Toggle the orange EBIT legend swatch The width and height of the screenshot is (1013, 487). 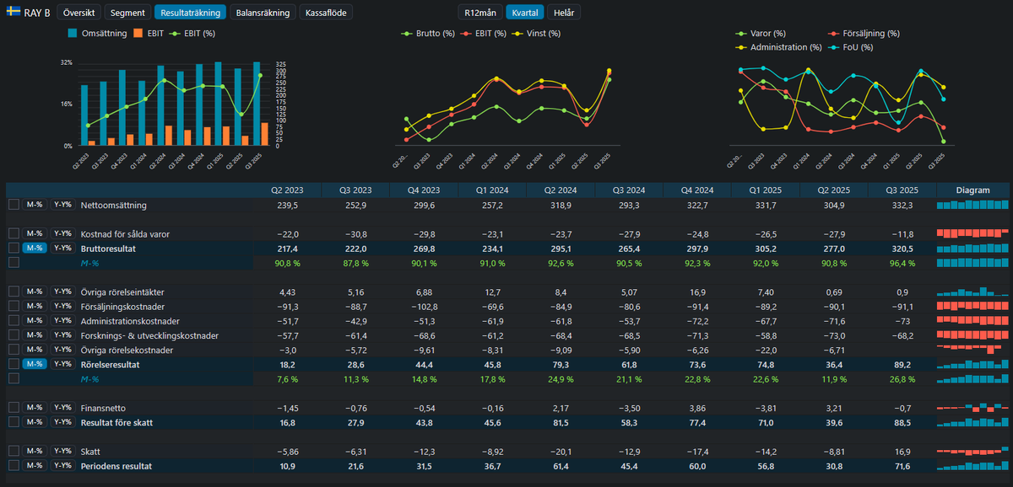pos(138,34)
